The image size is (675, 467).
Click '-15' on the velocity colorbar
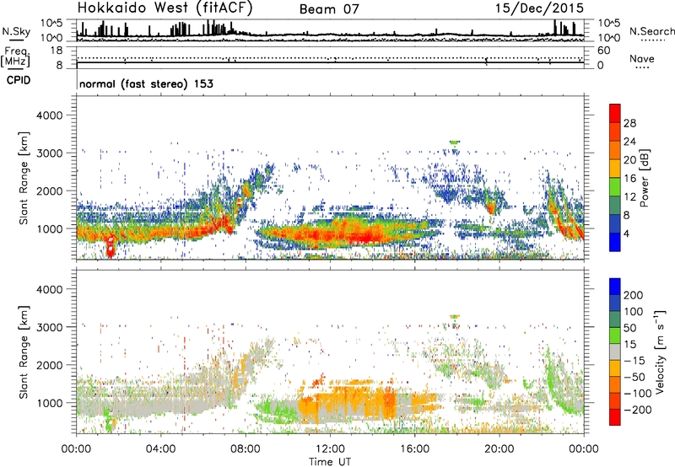click(634, 361)
